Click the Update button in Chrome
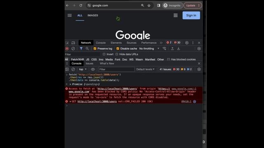 pos(193,5)
